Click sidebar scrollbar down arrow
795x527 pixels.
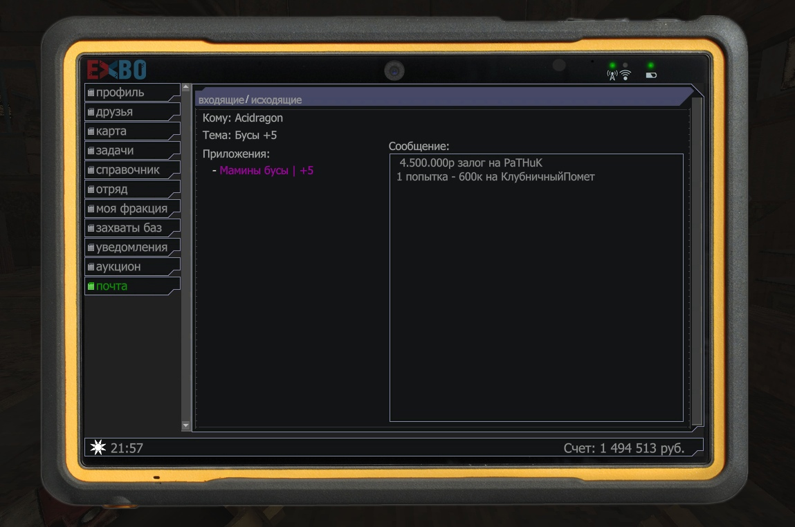point(185,425)
